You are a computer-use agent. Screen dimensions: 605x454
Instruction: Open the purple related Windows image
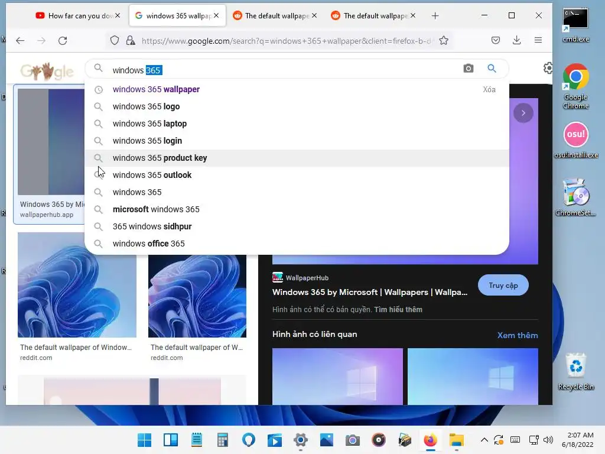click(x=337, y=377)
